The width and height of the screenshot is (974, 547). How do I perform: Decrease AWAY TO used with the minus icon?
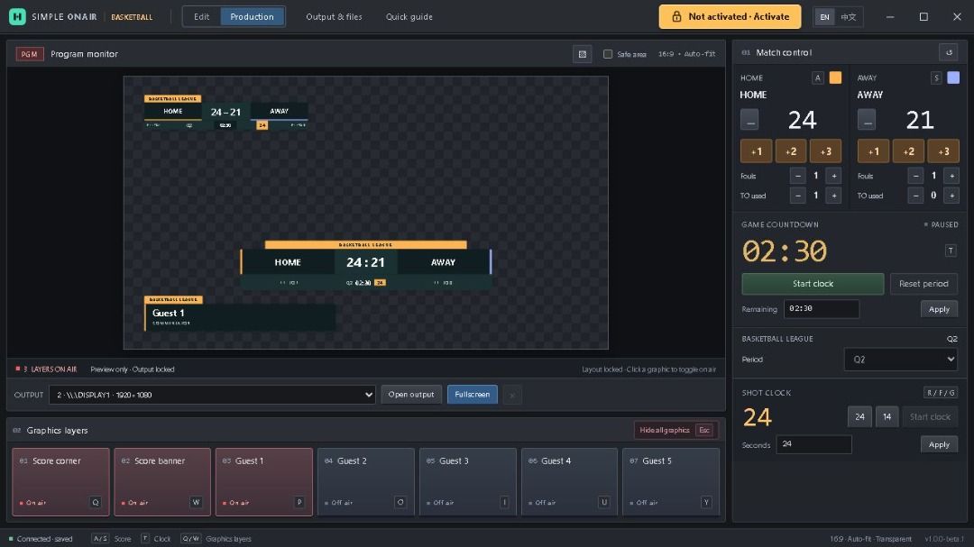pyautogui.click(x=915, y=196)
